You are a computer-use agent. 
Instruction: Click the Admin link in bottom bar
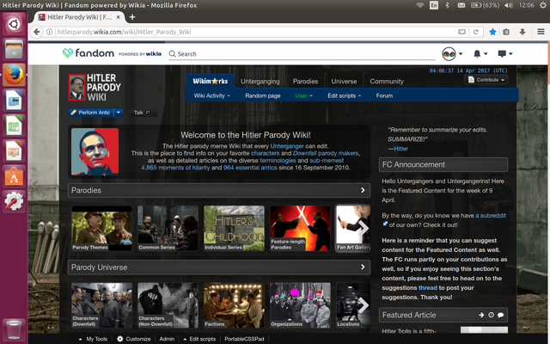pyautogui.click(x=167, y=339)
